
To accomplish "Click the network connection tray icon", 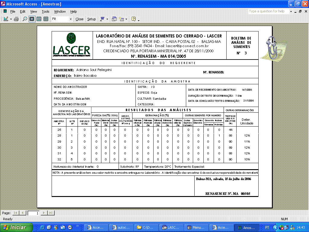I will 286,228.
